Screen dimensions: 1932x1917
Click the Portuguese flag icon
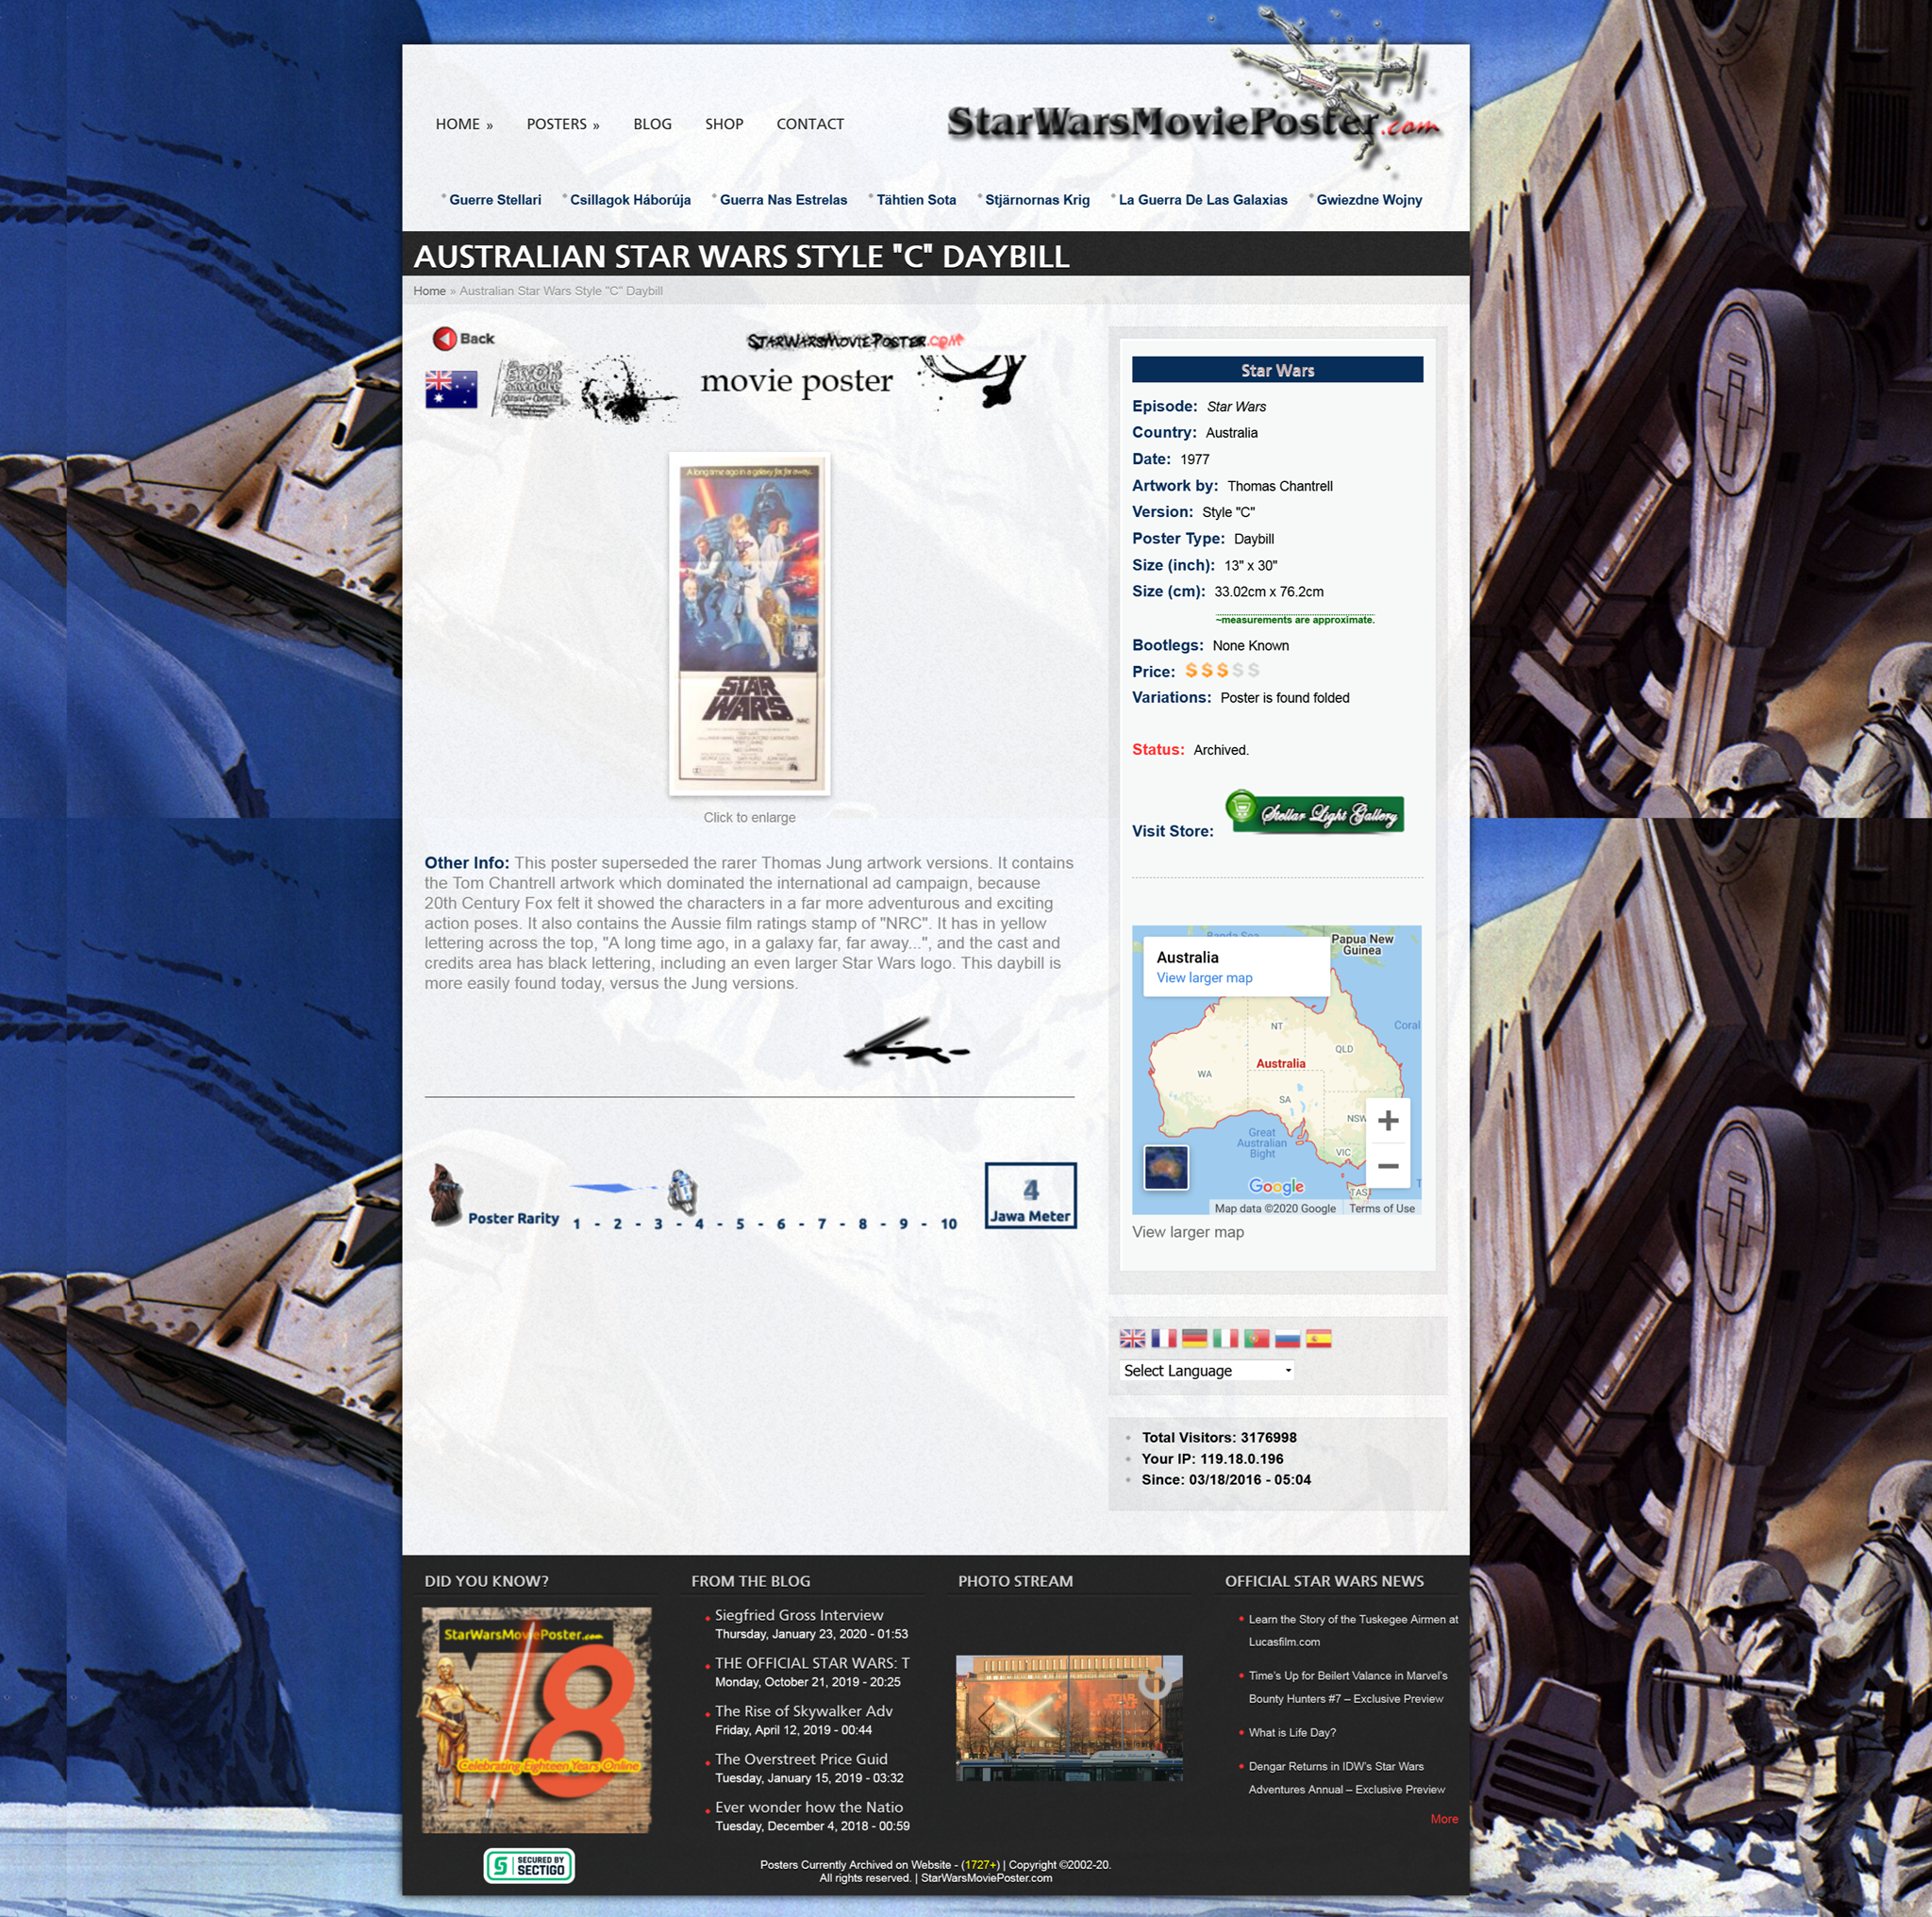click(1256, 1338)
